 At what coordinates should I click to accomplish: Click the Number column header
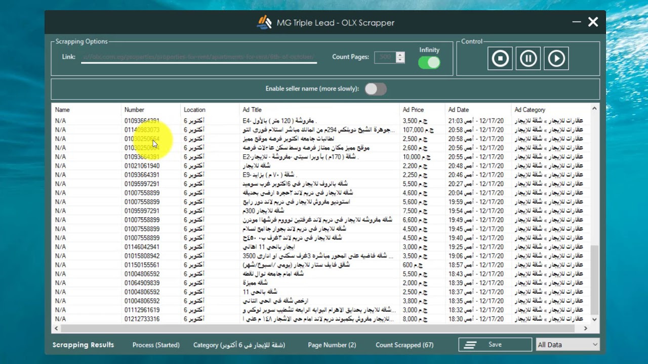134,110
